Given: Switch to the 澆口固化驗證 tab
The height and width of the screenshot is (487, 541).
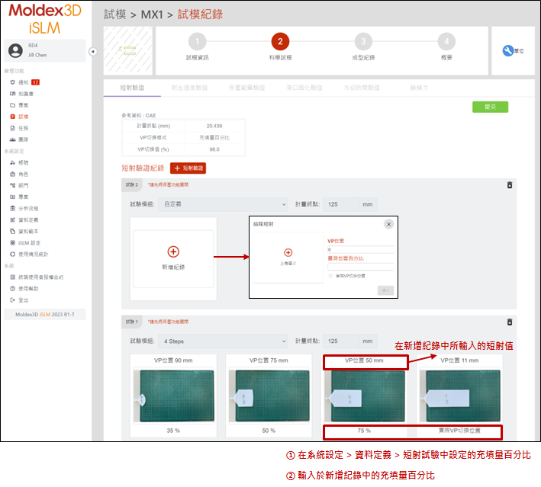Looking at the screenshot, I should pyautogui.click(x=304, y=88).
